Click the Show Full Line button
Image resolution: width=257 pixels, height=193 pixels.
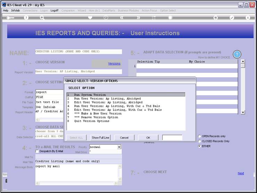[100, 138]
